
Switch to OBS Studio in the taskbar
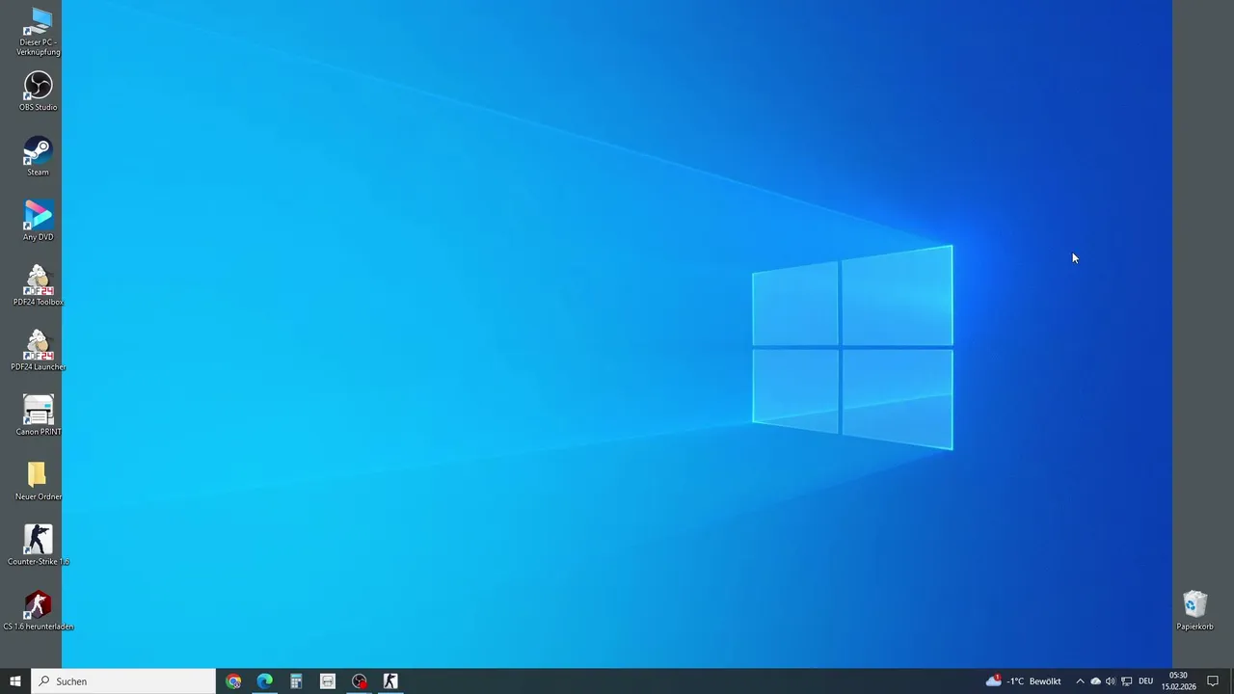pyautogui.click(x=360, y=681)
